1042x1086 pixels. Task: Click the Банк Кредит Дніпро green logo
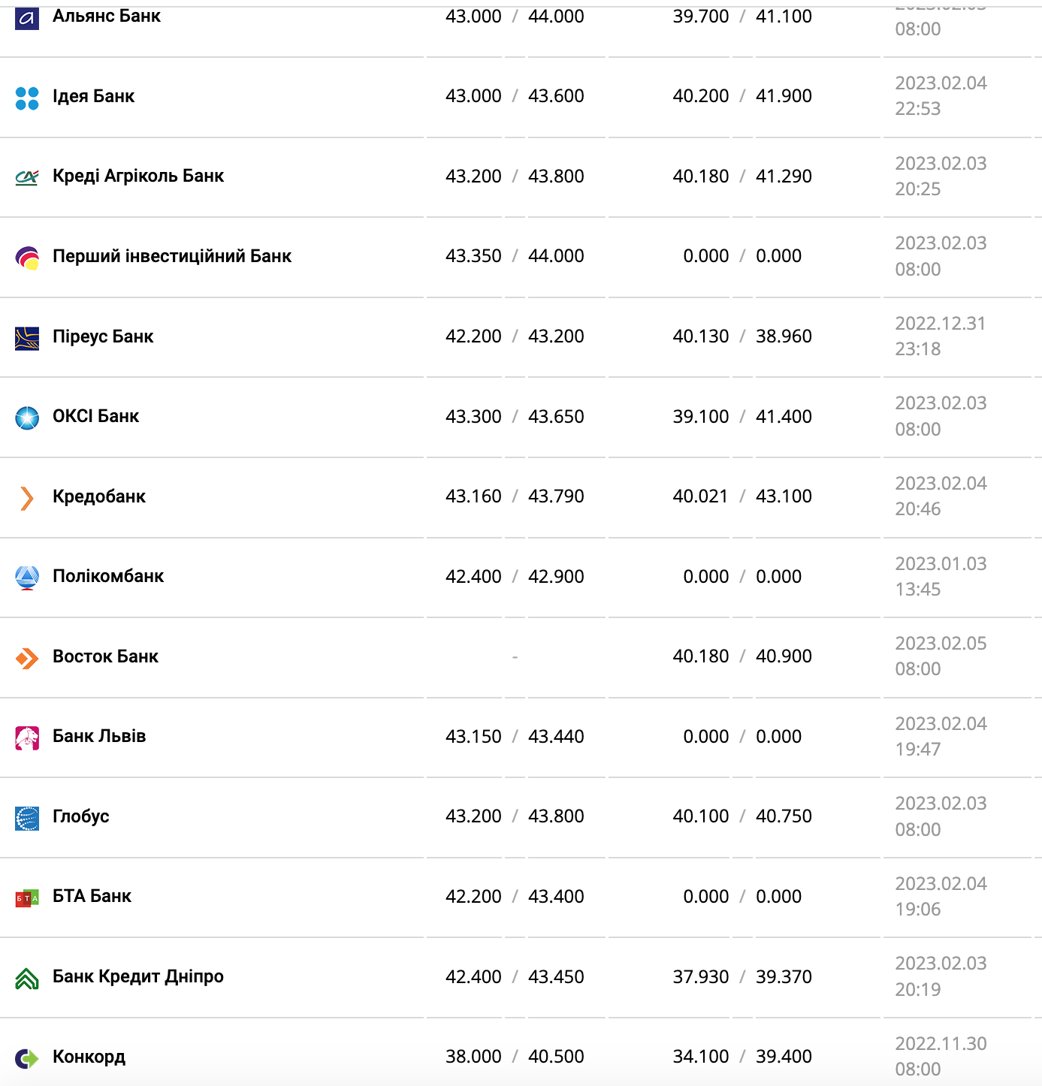27,978
